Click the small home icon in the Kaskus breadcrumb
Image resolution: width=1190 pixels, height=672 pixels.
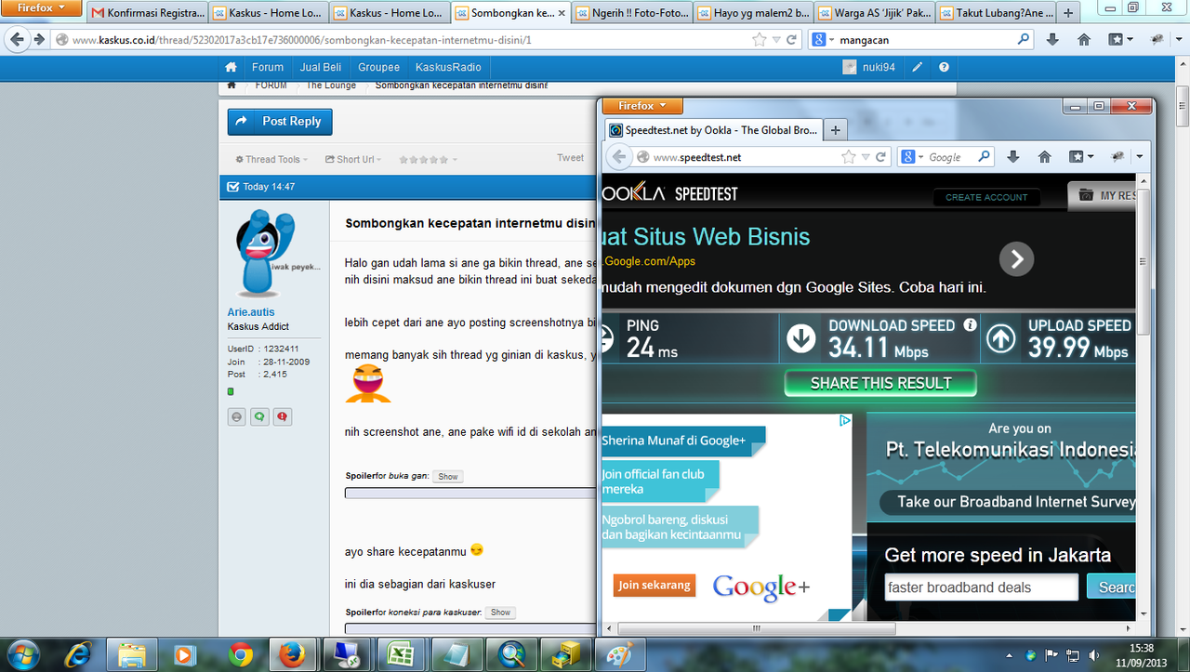click(x=231, y=85)
